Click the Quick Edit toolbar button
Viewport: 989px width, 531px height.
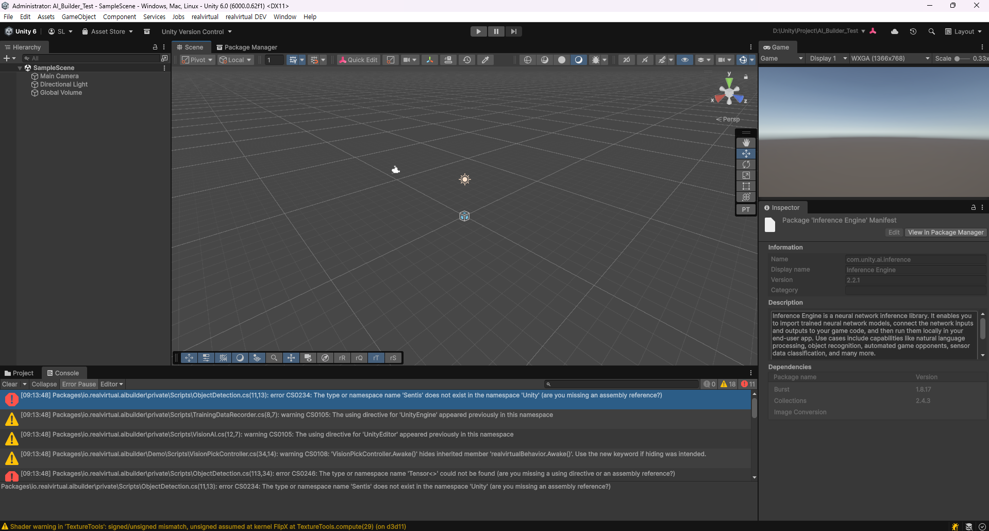pyautogui.click(x=358, y=60)
